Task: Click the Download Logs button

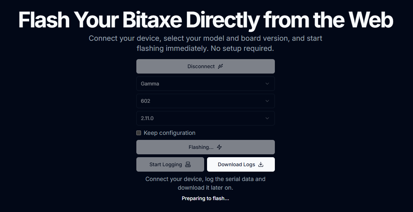Action: [241, 164]
